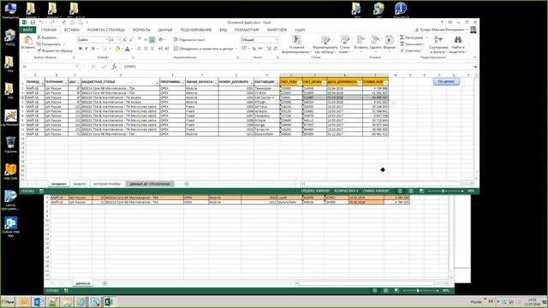548x308 pixels.
Task: Open filter dropdown on ПОСТАВЩИК header
Action: tap(277, 83)
